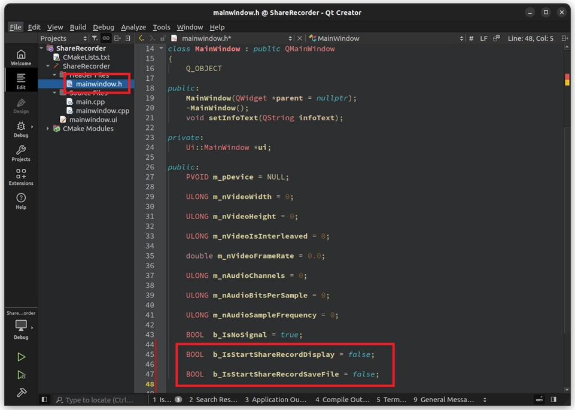
Task: Open the Build menu
Action: click(78, 27)
